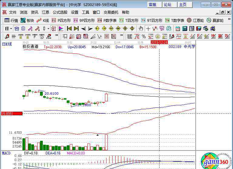Open the 日 period dropdown
Image resolution: width=233 pixels, height=169 pixels.
pos(8,29)
